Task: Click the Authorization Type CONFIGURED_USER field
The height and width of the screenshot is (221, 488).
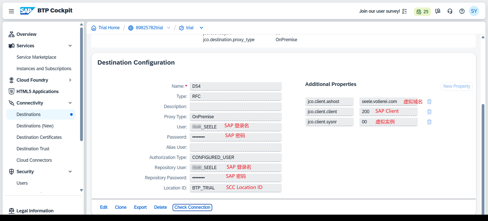Action: [236, 157]
